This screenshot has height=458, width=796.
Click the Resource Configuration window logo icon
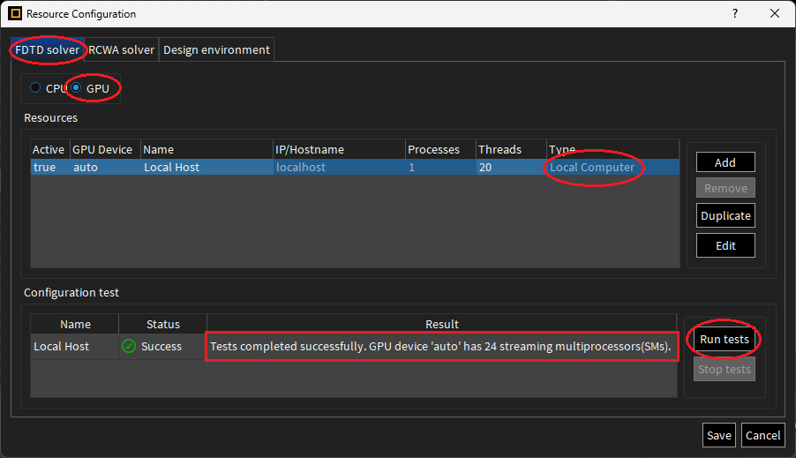[13, 14]
